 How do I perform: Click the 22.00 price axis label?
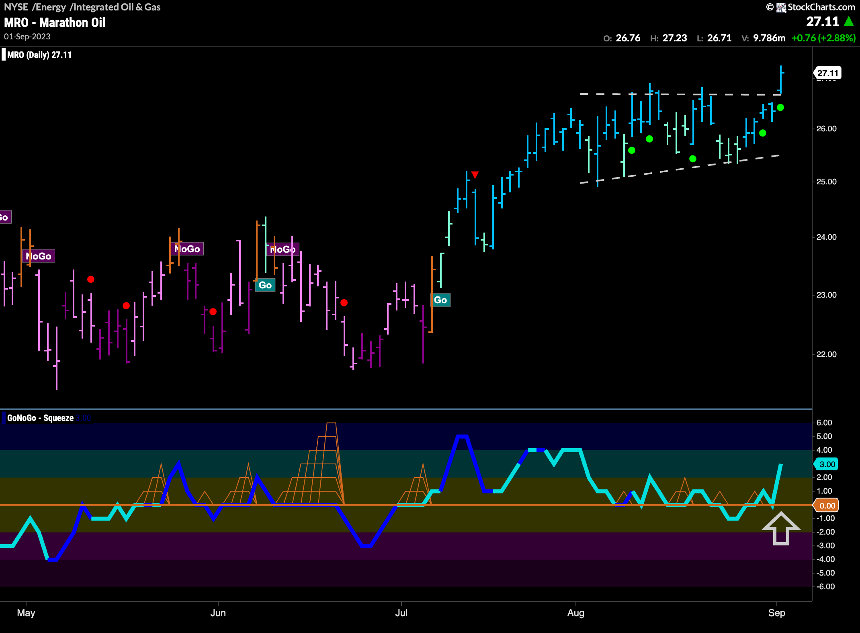pyautogui.click(x=827, y=354)
